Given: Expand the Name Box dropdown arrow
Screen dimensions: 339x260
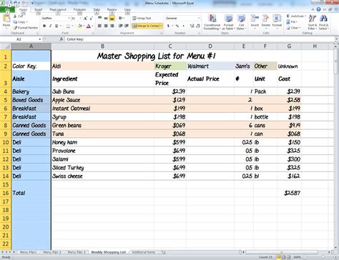Looking at the screenshot, I should pos(40,39).
